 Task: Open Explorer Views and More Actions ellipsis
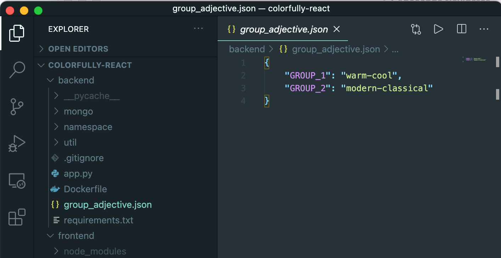[198, 29]
